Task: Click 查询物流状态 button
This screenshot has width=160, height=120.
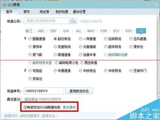Action: [79, 91]
